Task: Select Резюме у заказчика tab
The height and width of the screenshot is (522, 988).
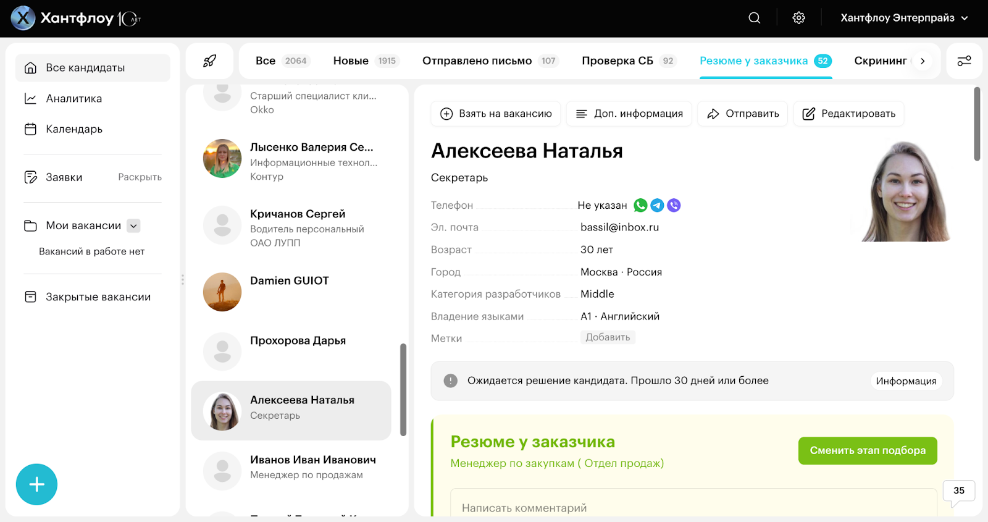Action: 766,61
